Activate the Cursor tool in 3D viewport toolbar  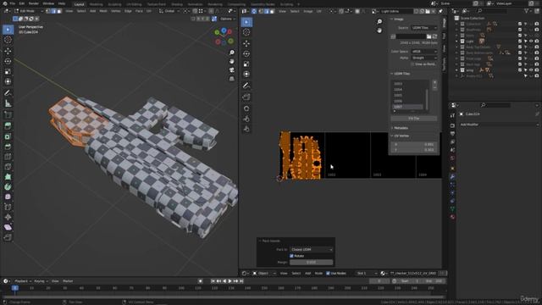click(8, 40)
